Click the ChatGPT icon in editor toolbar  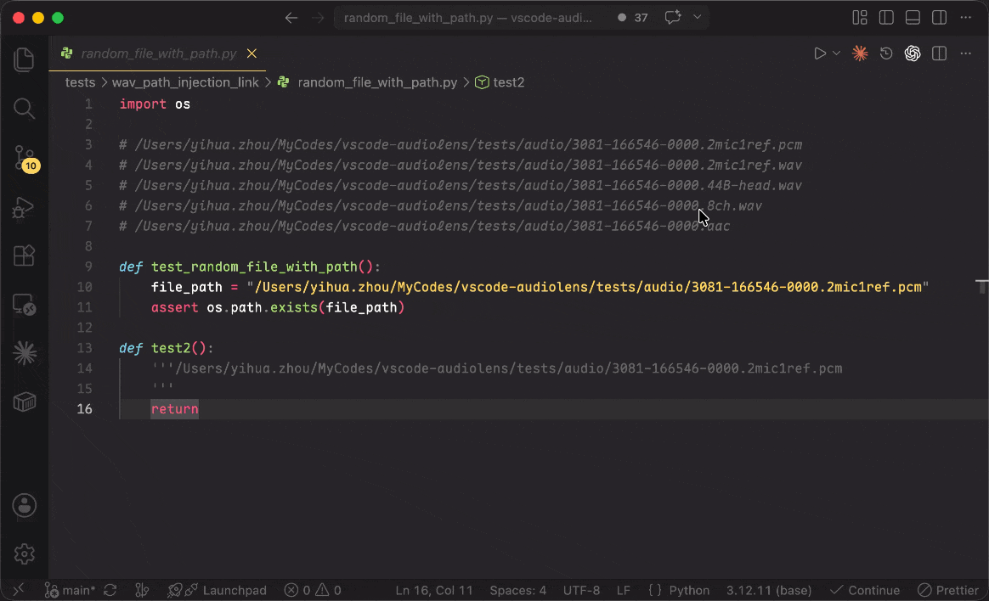coord(913,53)
